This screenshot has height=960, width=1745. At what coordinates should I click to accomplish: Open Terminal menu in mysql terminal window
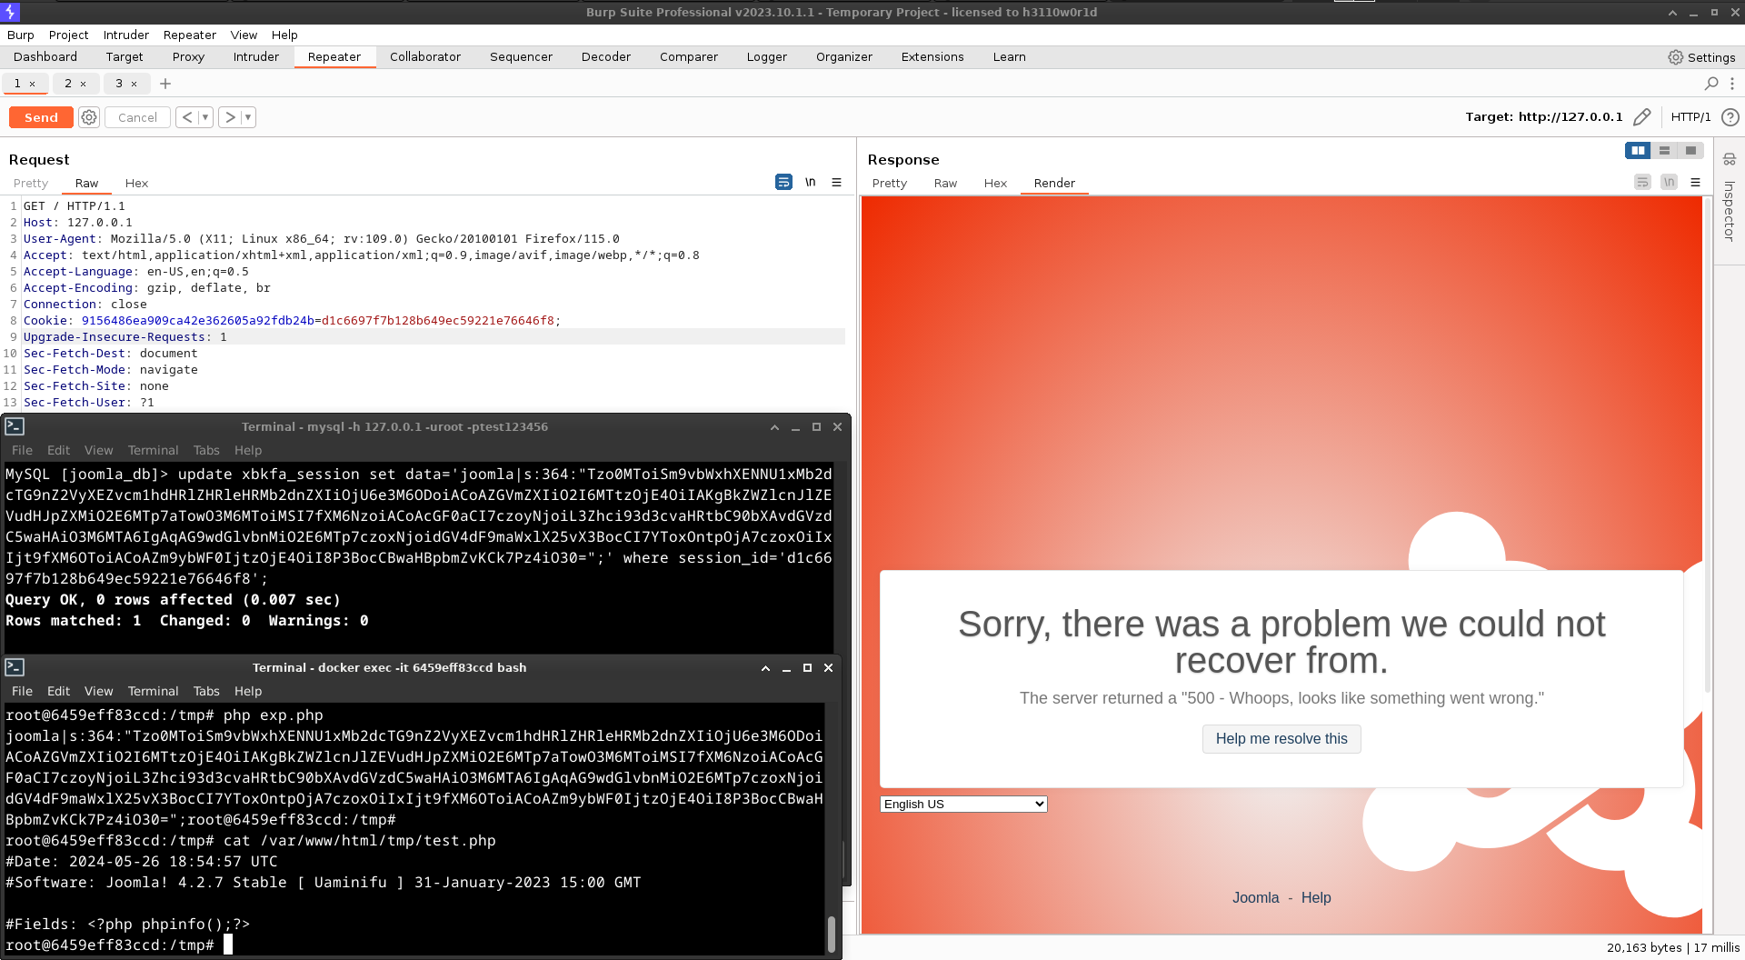point(153,450)
